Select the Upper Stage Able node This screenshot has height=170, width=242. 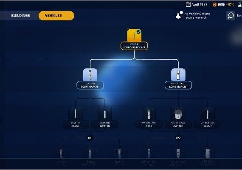point(149,118)
